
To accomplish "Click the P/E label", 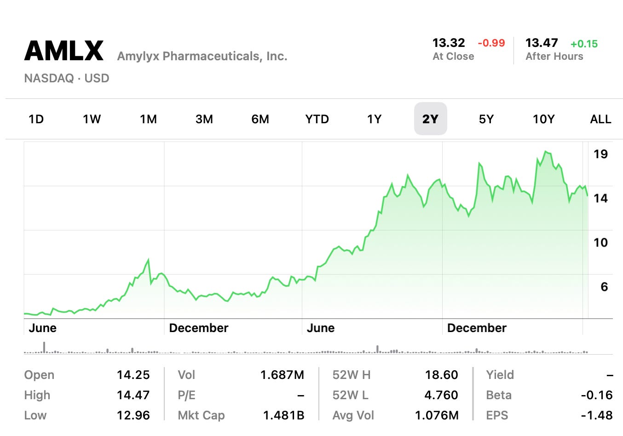I will pos(186,395).
